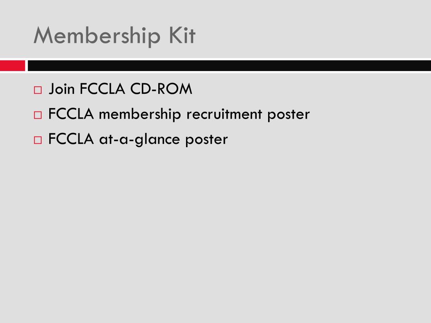
Task: Click FCCLA in the at-a-glance bullet
Action: (71, 139)
